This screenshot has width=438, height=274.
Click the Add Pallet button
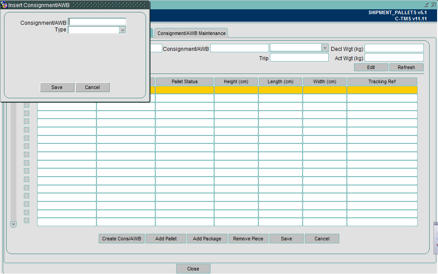[x=166, y=239]
